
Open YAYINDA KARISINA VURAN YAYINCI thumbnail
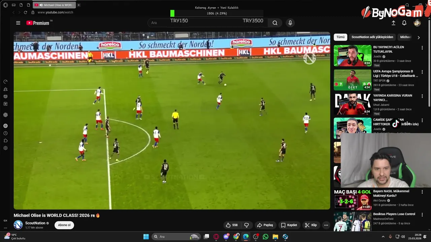click(353, 104)
